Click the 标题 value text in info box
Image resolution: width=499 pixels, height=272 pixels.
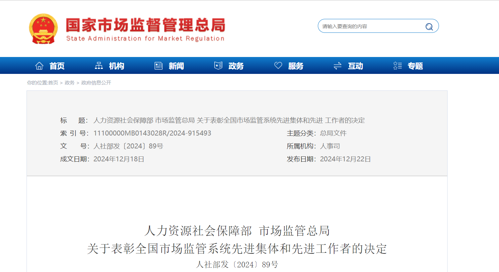(229, 120)
